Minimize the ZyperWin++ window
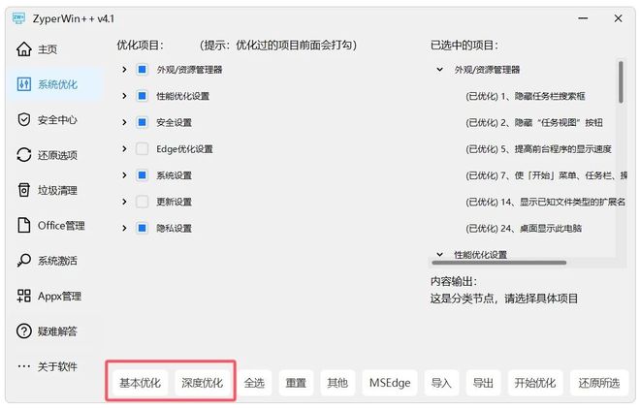This screenshot has width=640, height=409. [583, 18]
